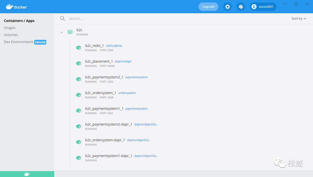Viewport: 313px width, 177px height.
Task: Minimize the Docker Desktop window
Action: [x=285, y=3]
